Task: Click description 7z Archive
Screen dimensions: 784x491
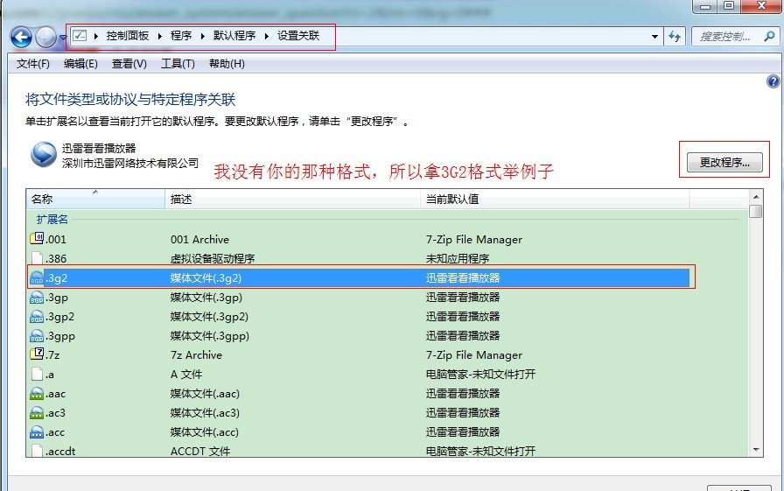Action: tap(196, 355)
